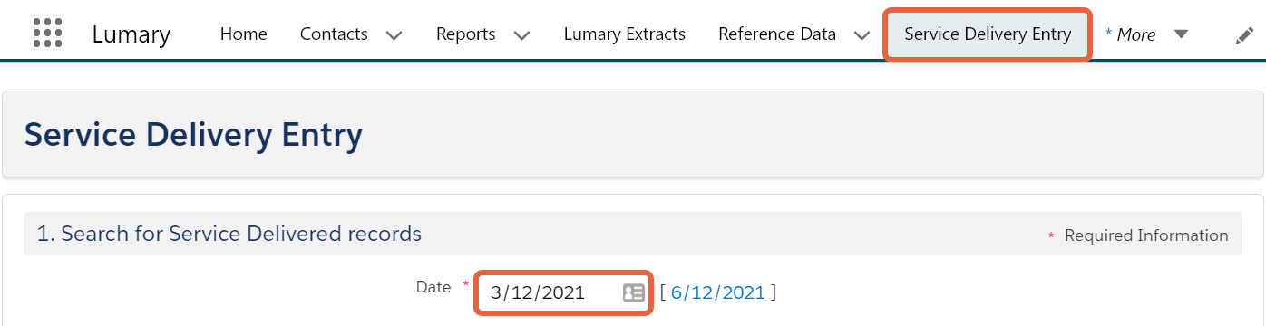The width and height of the screenshot is (1266, 326).
Task: Expand the More dropdown triangle
Action: [1181, 34]
